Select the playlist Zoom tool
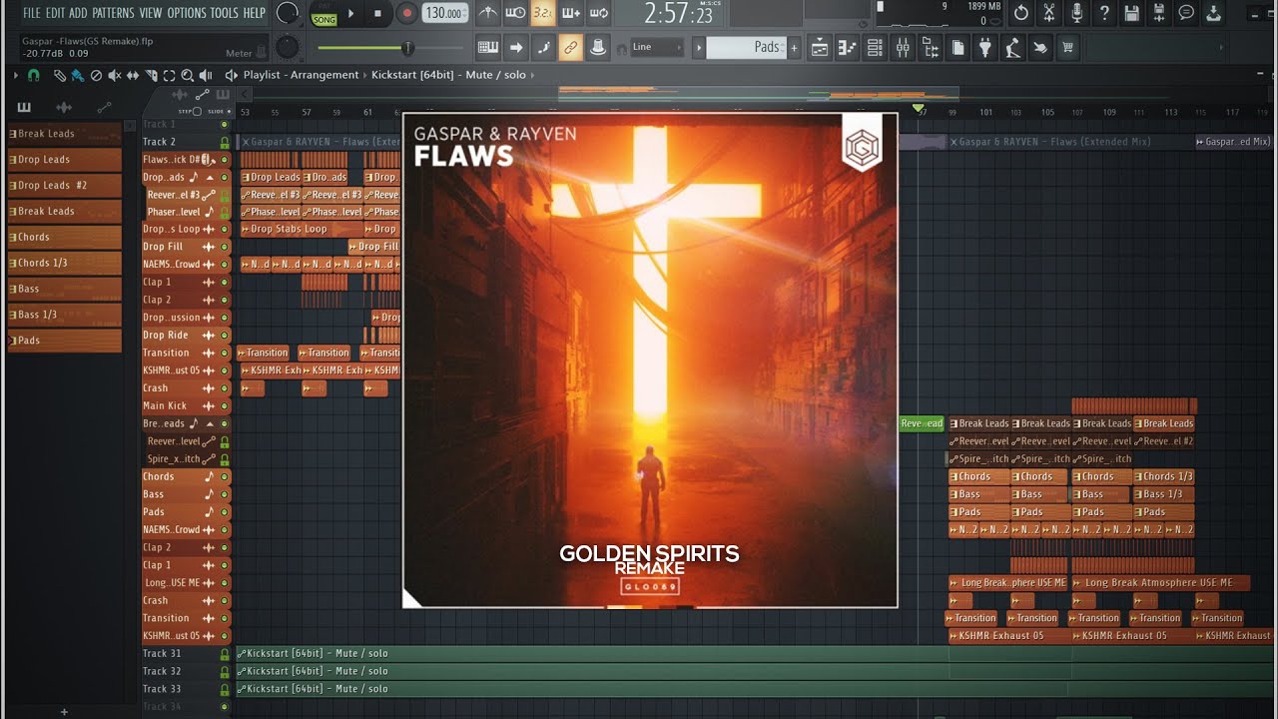The width and height of the screenshot is (1278, 719). [x=187, y=75]
